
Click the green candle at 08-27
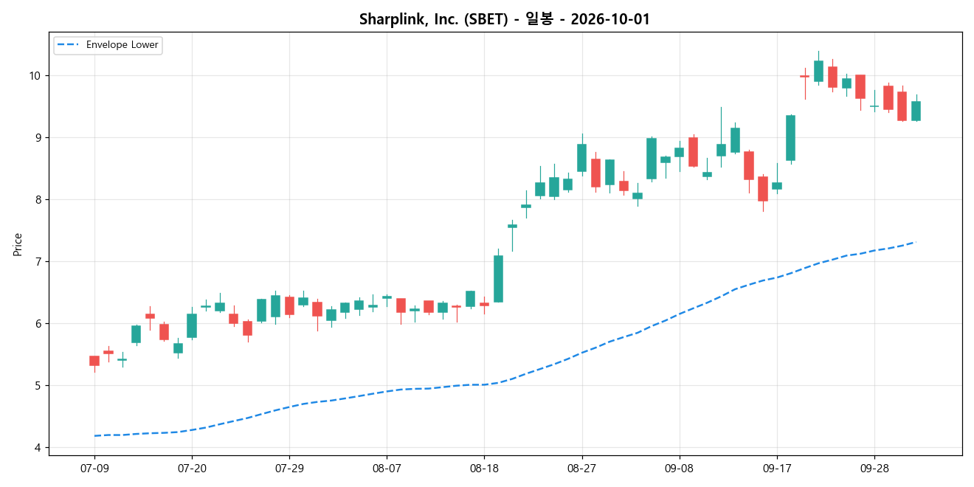581,158
